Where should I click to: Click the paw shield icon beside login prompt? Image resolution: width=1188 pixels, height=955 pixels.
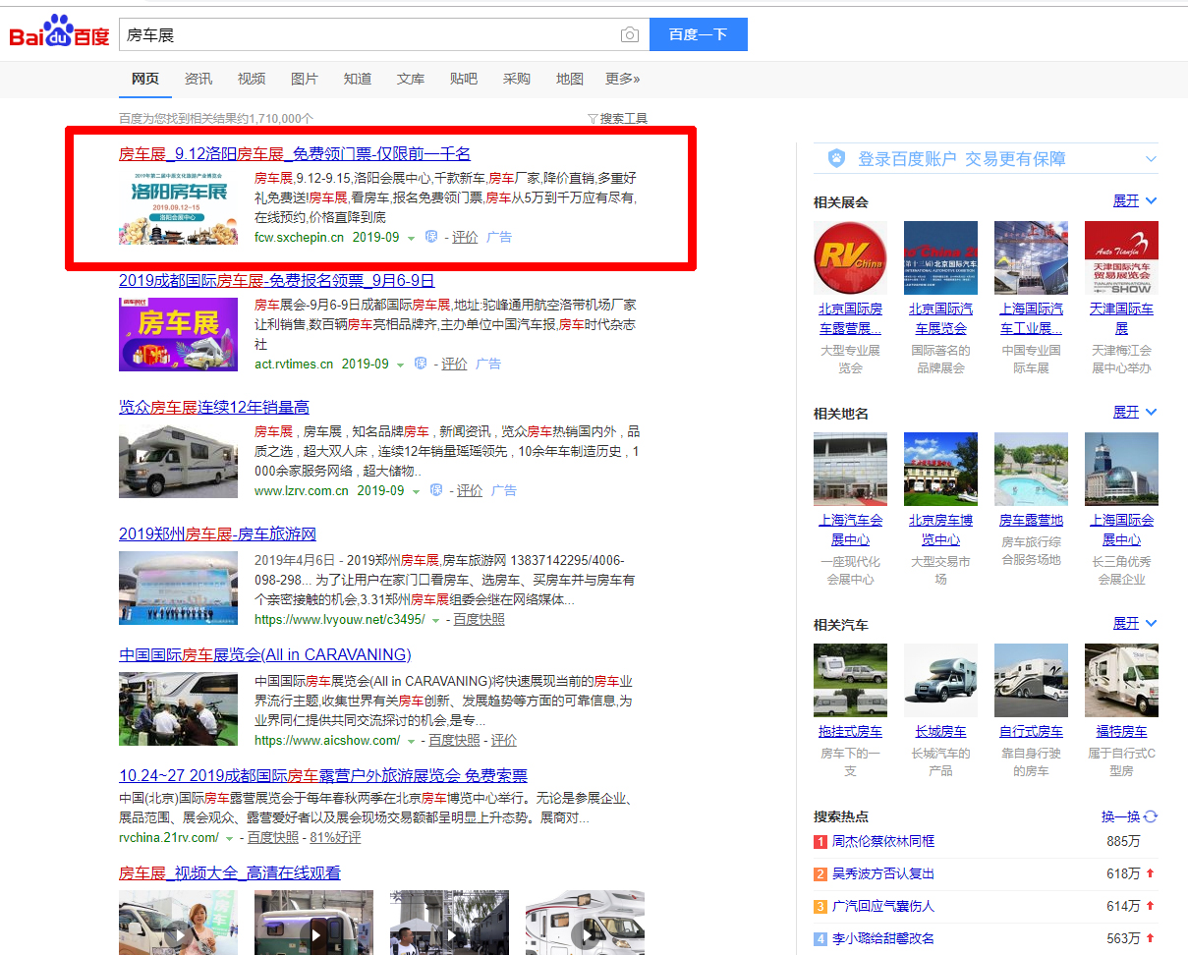click(x=836, y=158)
